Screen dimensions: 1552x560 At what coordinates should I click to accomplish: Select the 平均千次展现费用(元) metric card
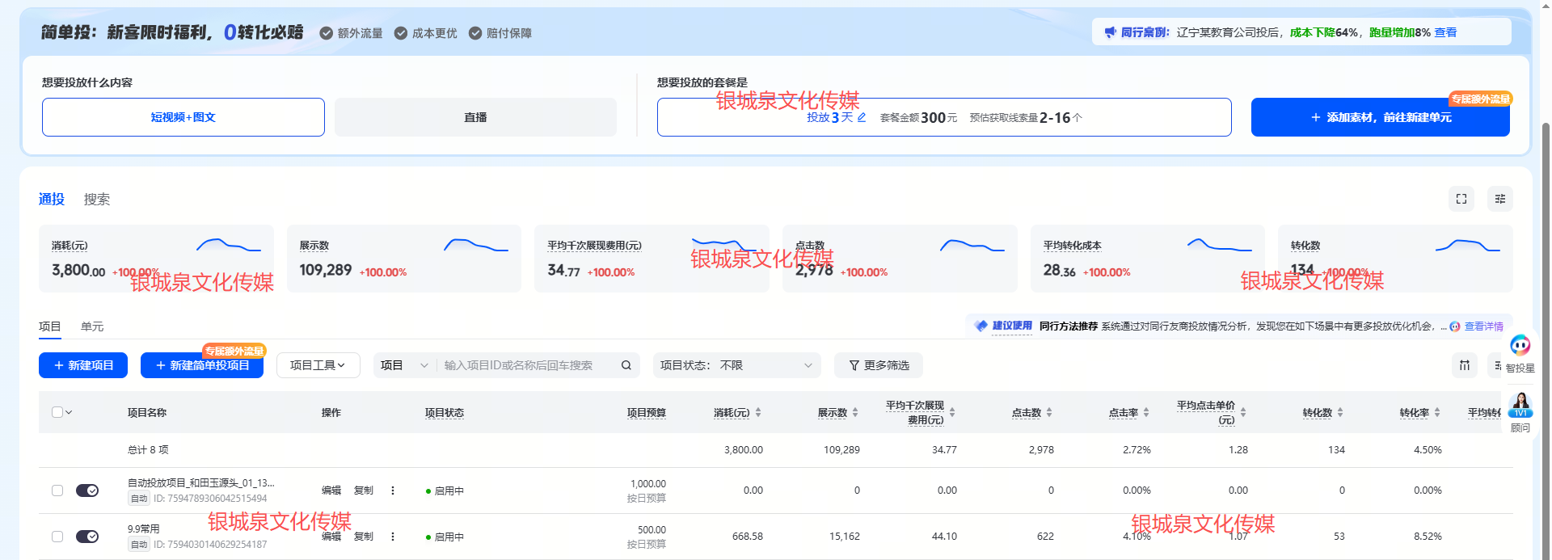[x=652, y=259]
